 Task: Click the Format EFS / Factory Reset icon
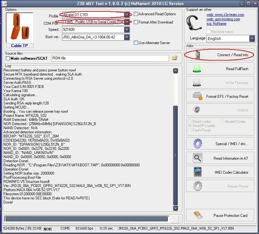coord(197,96)
